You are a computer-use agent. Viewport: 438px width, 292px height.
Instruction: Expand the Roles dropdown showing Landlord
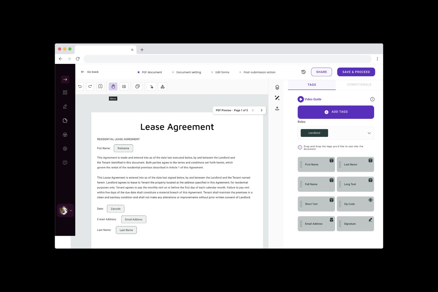coord(336,133)
